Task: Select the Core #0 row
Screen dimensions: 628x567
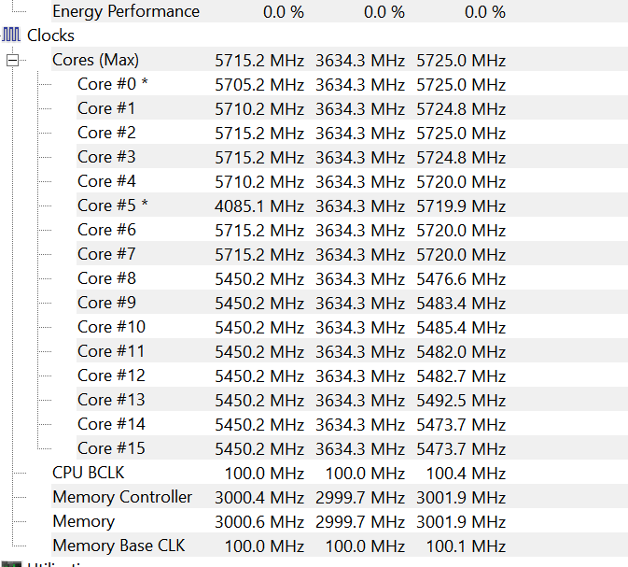Action: tap(112, 84)
